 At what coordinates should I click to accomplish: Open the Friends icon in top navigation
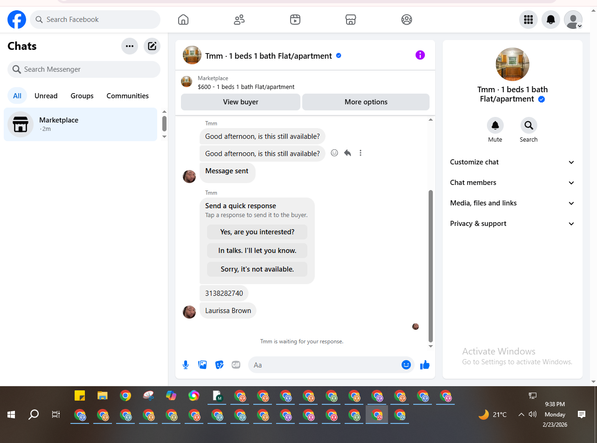(239, 20)
